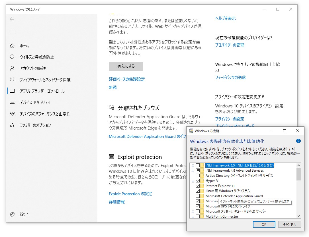This screenshot has width=309, height=237.
Task: Disable Linux 用 Windows サブシステム
Action: click(x=198, y=191)
